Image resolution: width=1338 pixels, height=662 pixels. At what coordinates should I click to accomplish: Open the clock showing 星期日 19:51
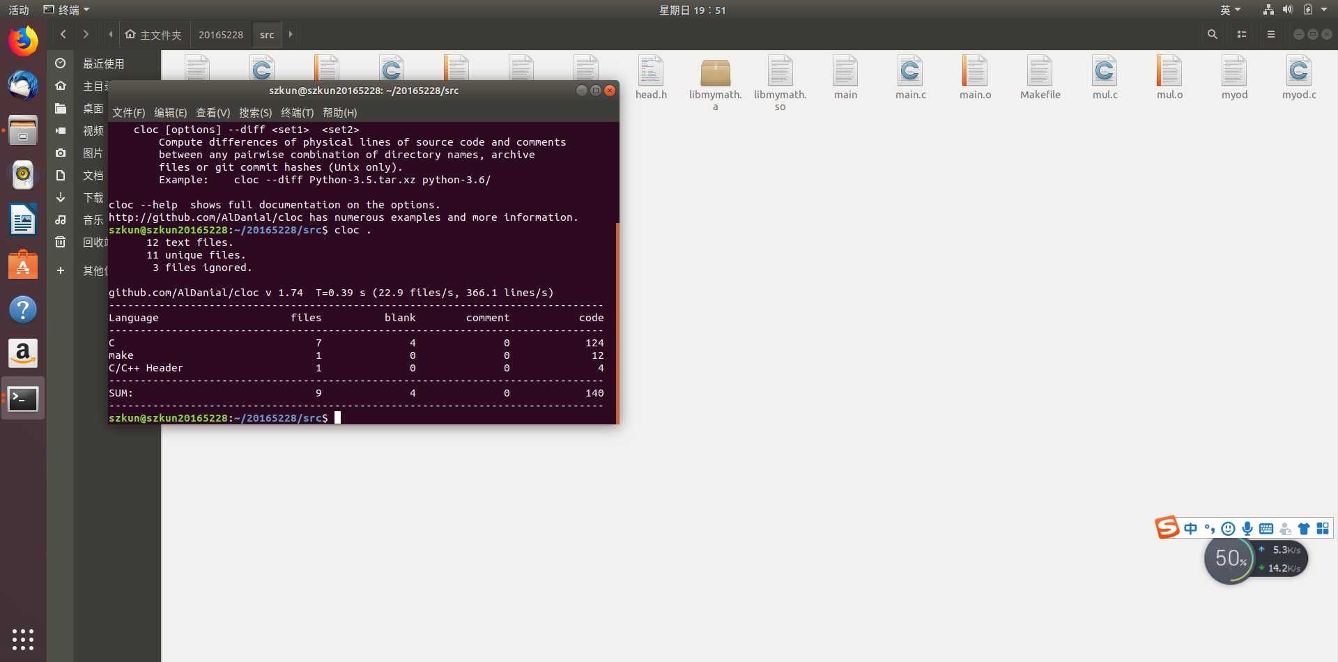(692, 10)
